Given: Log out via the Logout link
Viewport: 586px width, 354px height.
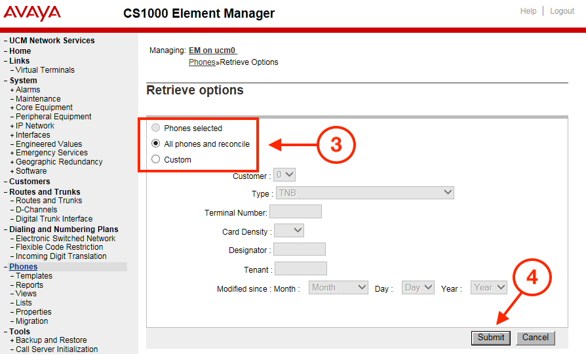Looking at the screenshot, I should point(562,11).
